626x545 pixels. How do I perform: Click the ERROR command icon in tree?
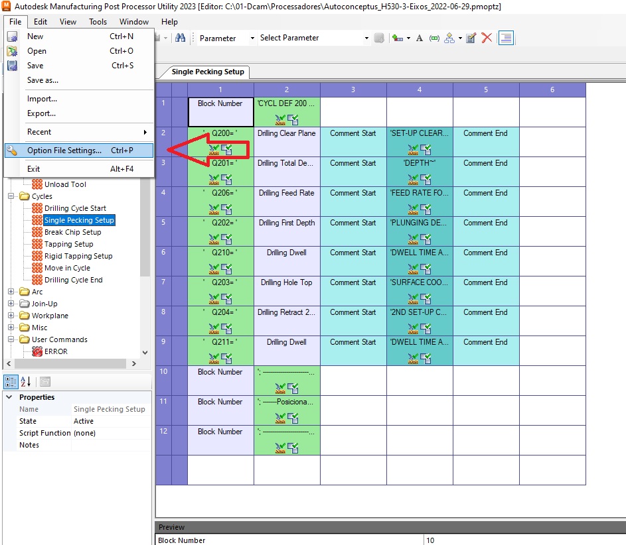point(37,351)
